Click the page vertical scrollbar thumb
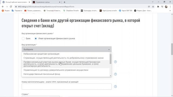This screenshot has height=97, width=173. (172, 49)
